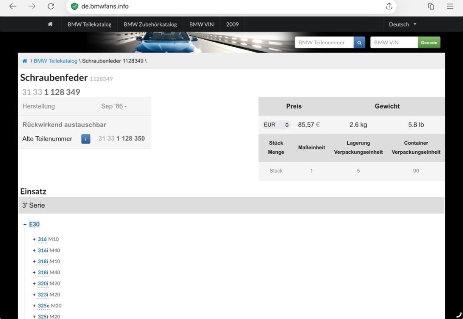Go forward with the browser forward arrow
This screenshot has height=319, width=463.
32,6
